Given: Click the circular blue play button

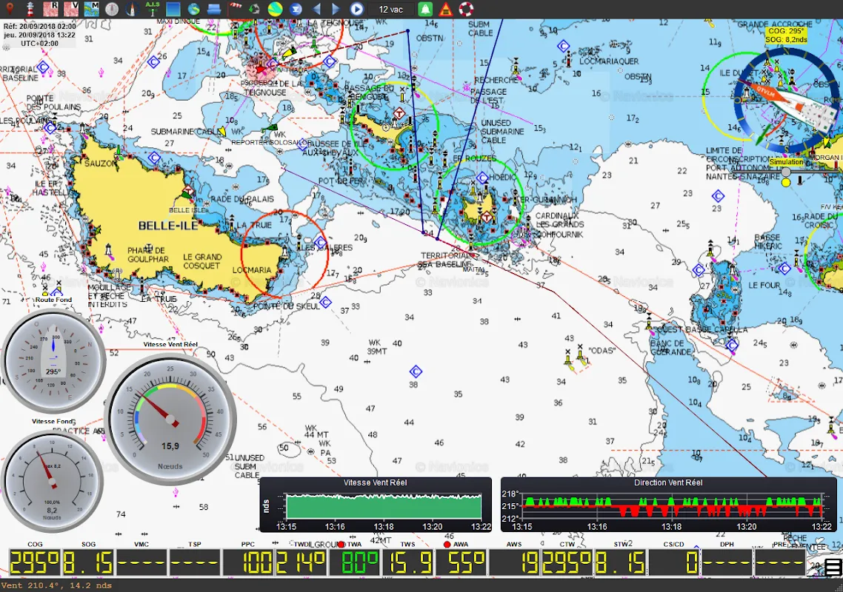Looking at the screenshot, I should click(356, 9).
